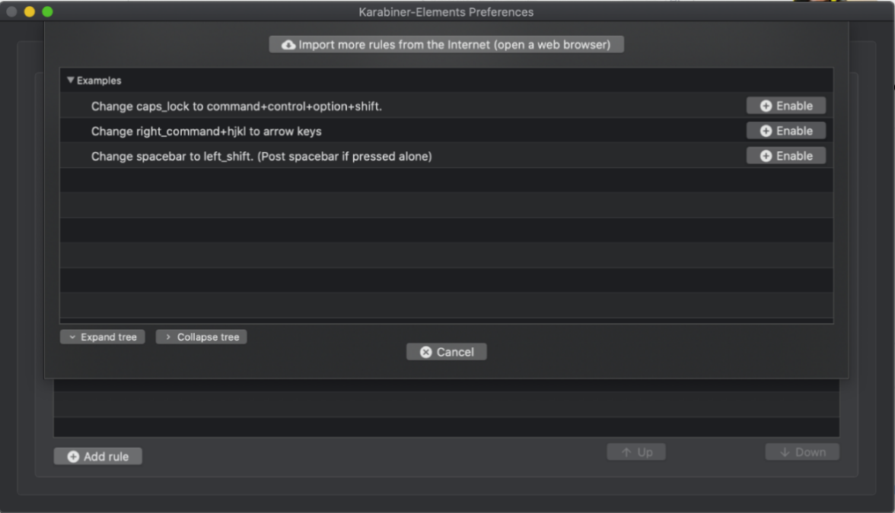Click the cloud icon to import rules
The width and height of the screenshot is (895, 513).
tap(287, 44)
